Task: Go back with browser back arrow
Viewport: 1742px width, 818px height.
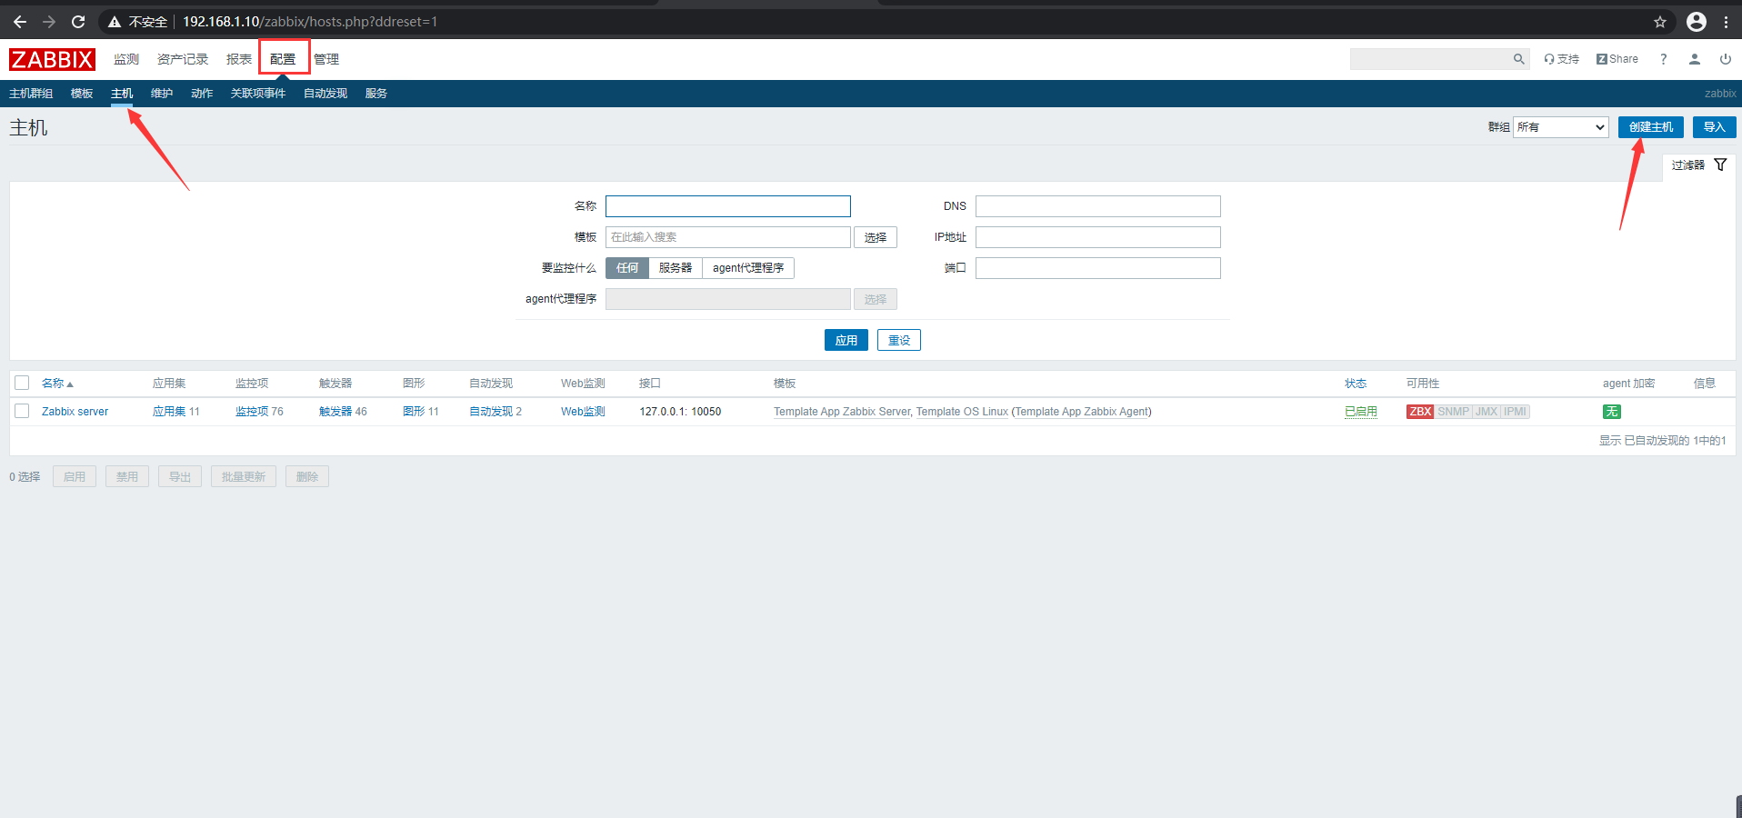Action: 19,22
